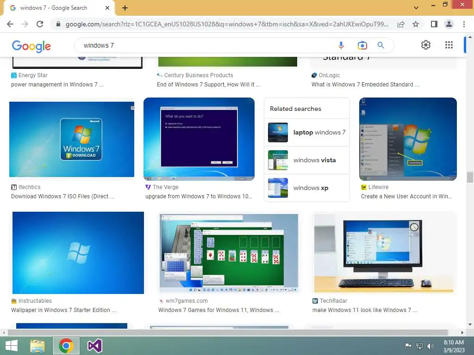The height and width of the screenshot is (355, 474).
Task: Open Chrome side panel icon
Action: pos(434,24)
